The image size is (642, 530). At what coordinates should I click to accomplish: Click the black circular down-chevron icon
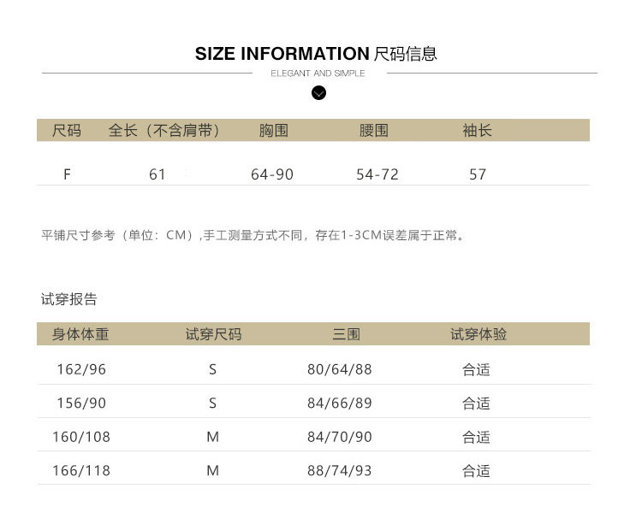(x=319, y=92)
